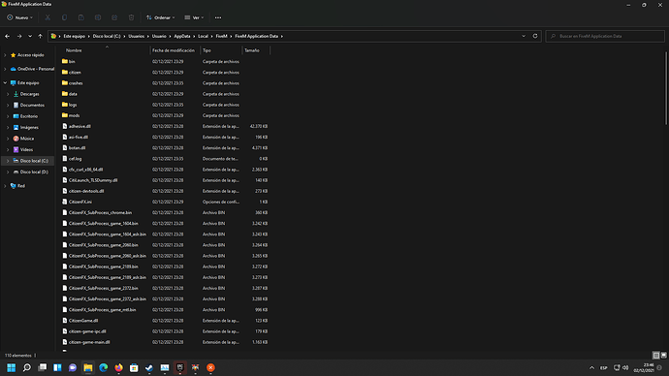Screen dimensions: 669x376
Task: Switch to large icons view in the status bar
Action: pos(663,355)
